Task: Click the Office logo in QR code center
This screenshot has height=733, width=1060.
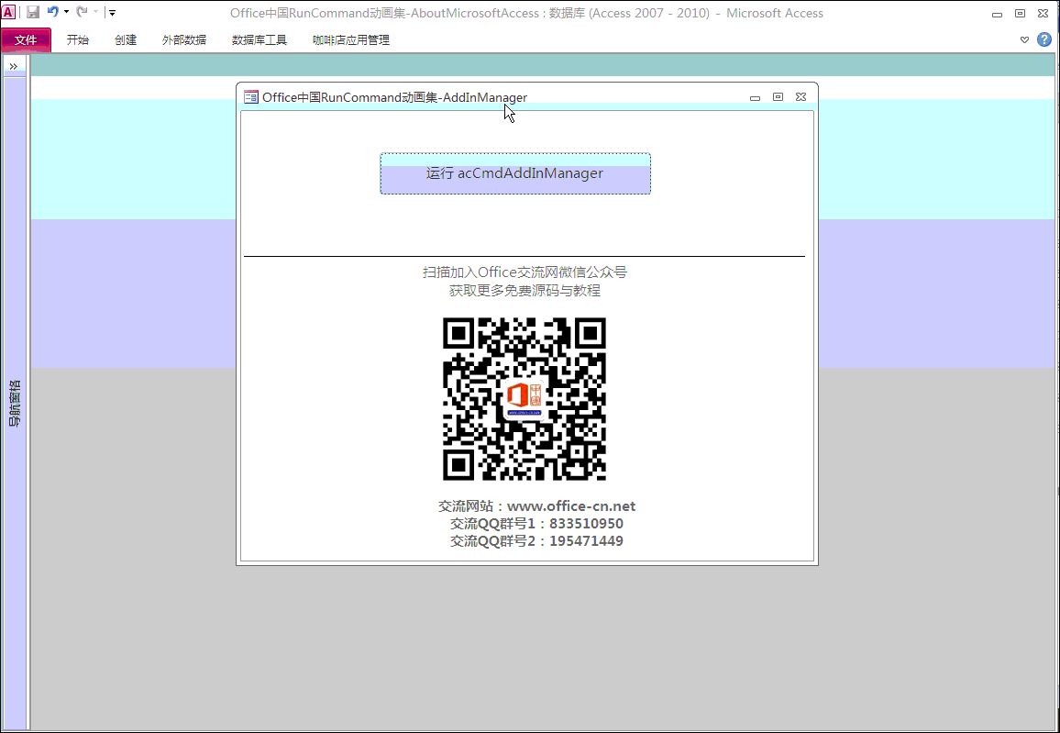Action: pyautogui.click(x=524, y=399)
